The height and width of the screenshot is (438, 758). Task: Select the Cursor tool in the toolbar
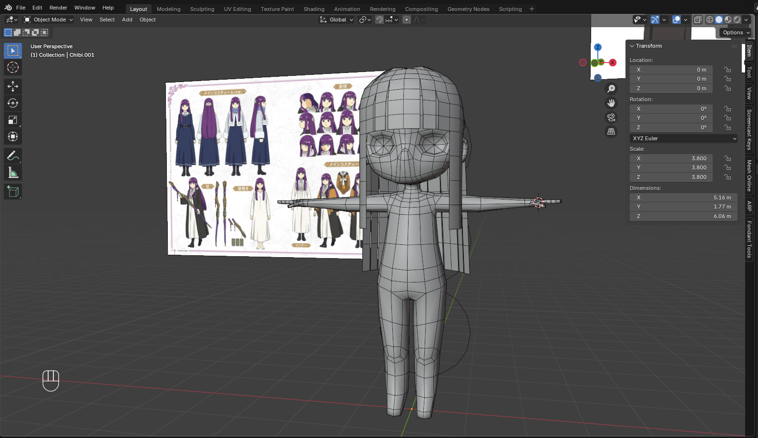coord(13,67)
